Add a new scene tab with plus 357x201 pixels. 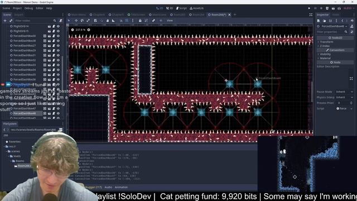tap(235, 15)
